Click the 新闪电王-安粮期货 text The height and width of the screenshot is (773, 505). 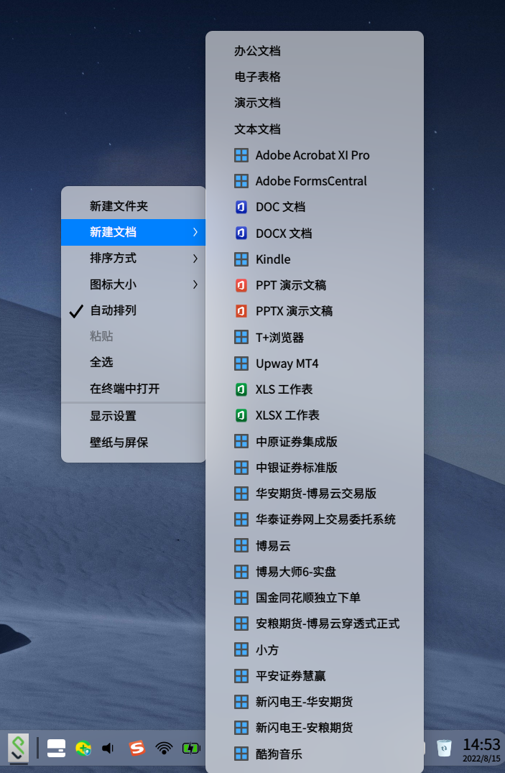(x=305, y=728)
